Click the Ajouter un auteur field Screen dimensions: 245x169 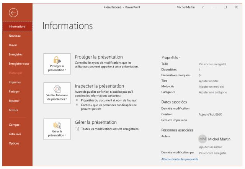tap(211, 147)
